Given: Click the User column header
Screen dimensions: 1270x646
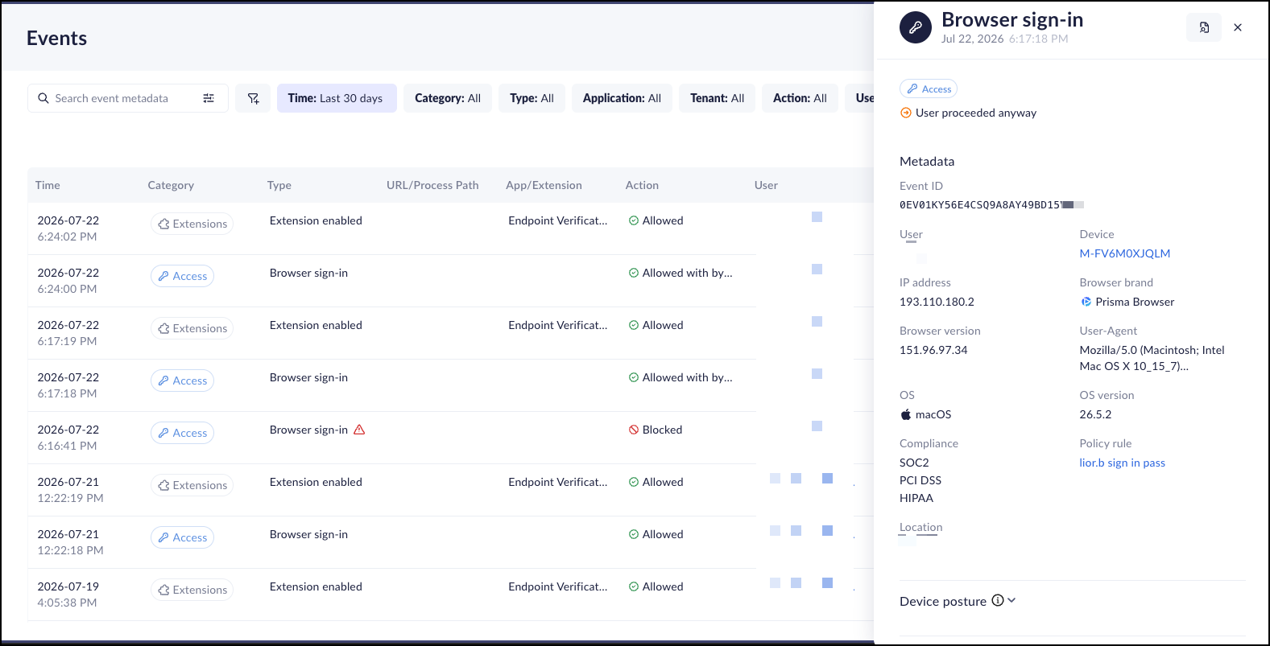Looking at the screenshot, I should pyautogui.click(x=766, y=185).
